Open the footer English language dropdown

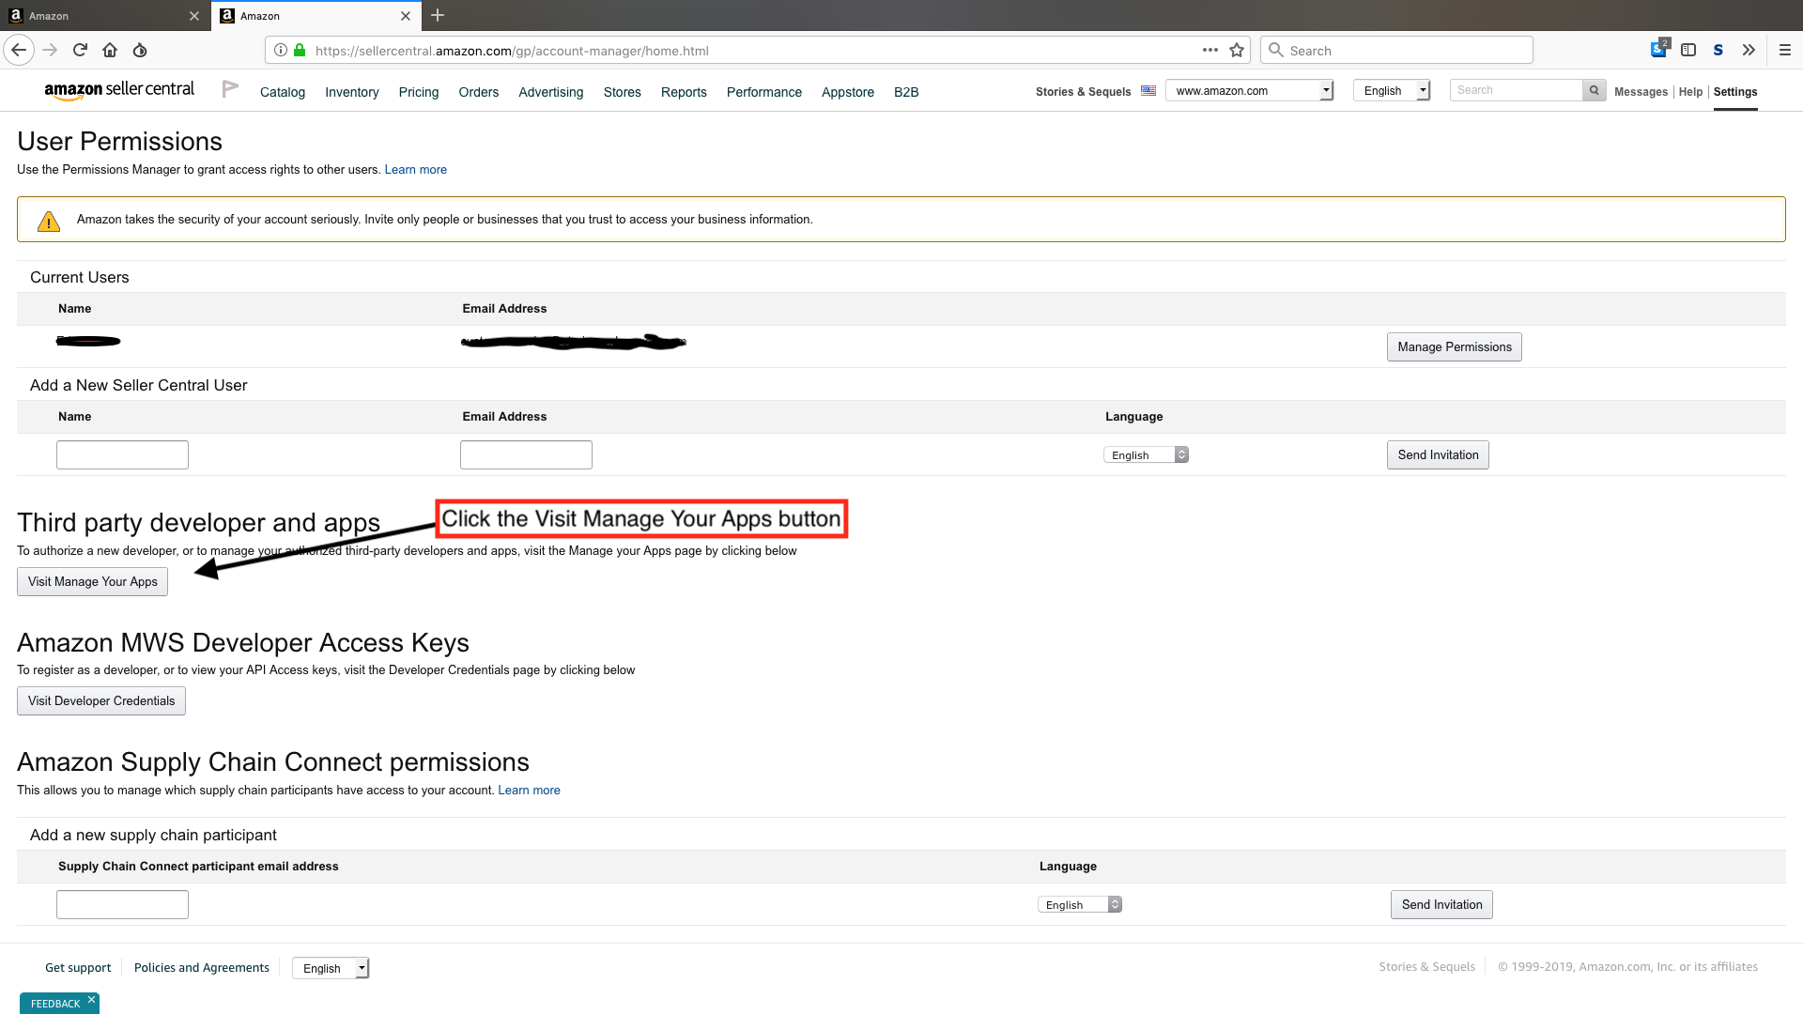pos(331,969)
